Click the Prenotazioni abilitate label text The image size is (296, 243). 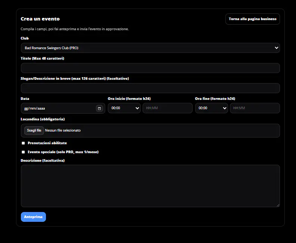[47, 143]
